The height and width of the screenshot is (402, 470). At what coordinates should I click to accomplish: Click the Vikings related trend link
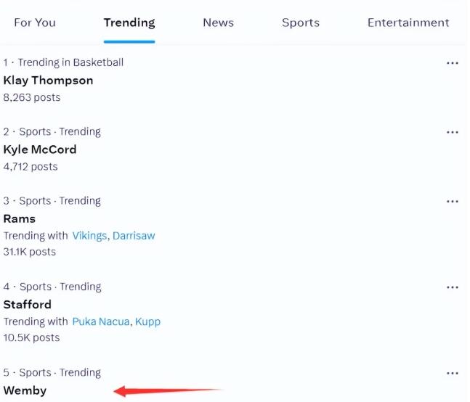89,236
